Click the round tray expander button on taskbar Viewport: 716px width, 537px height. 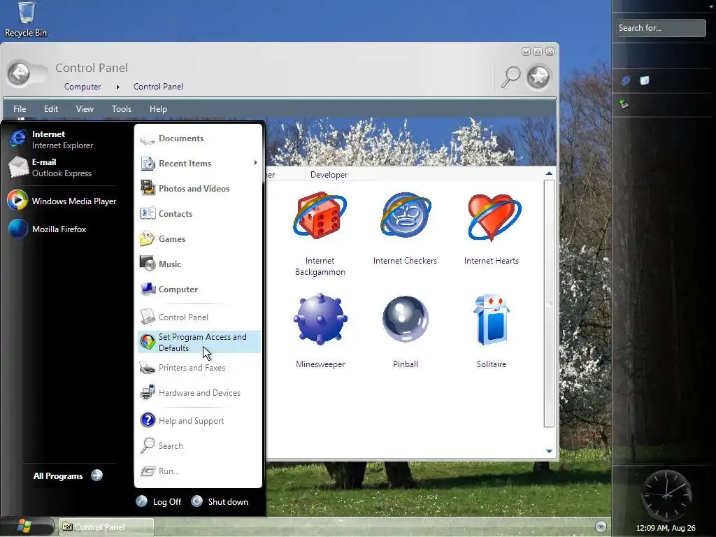click(601, 526)
